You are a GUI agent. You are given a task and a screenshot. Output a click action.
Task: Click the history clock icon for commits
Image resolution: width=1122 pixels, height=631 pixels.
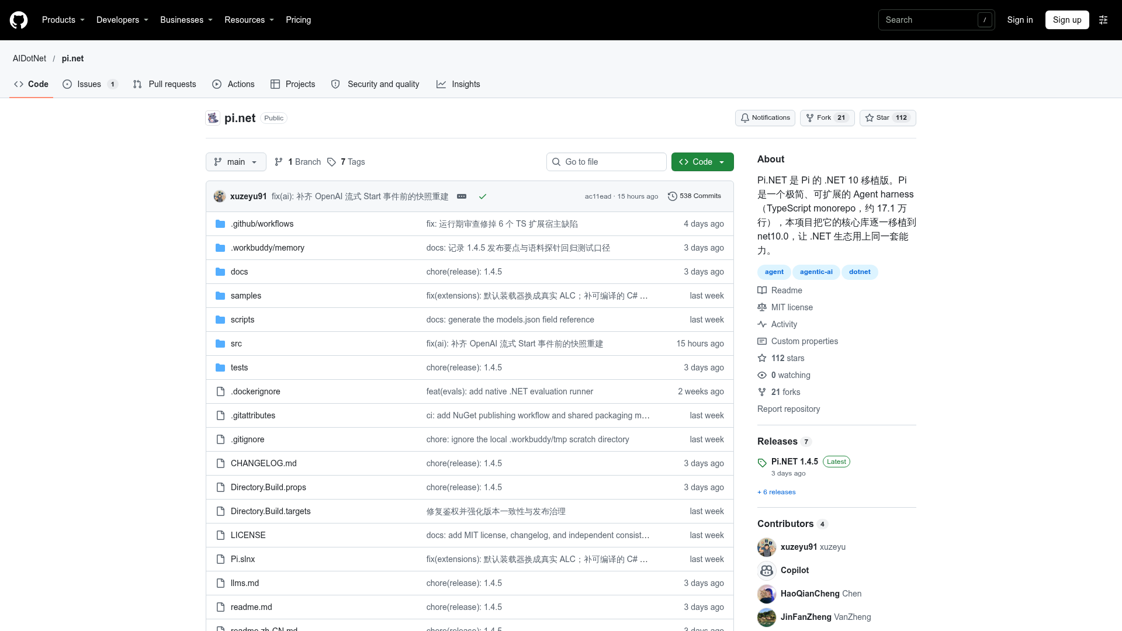[x=673, y=196]
